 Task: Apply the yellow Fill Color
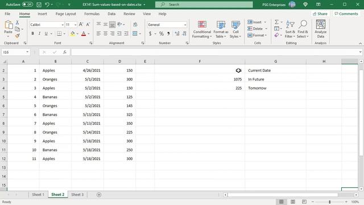pos(73,34)
